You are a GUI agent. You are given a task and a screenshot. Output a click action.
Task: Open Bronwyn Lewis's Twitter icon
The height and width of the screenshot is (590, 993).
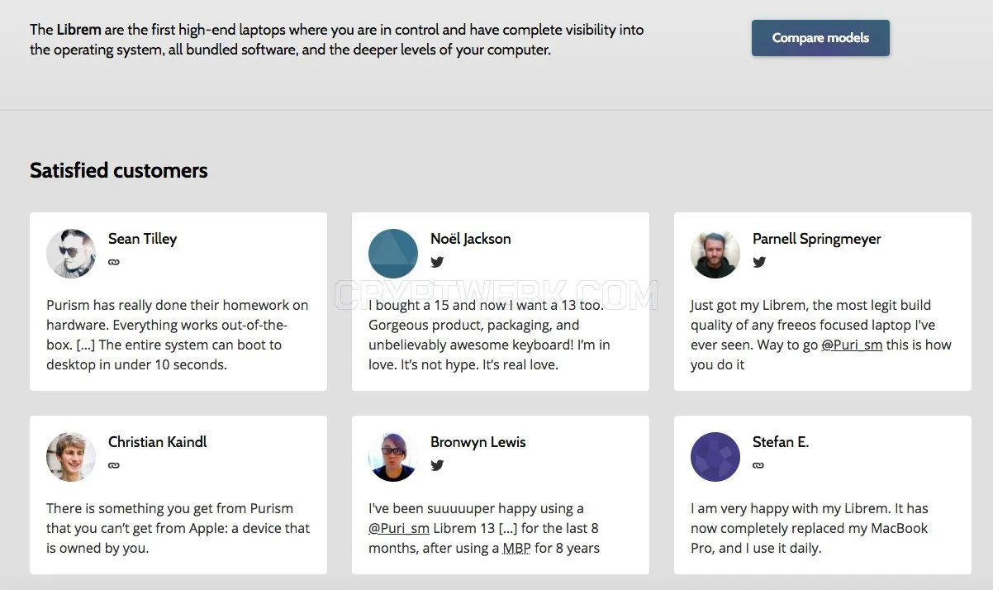coord(437,465)
